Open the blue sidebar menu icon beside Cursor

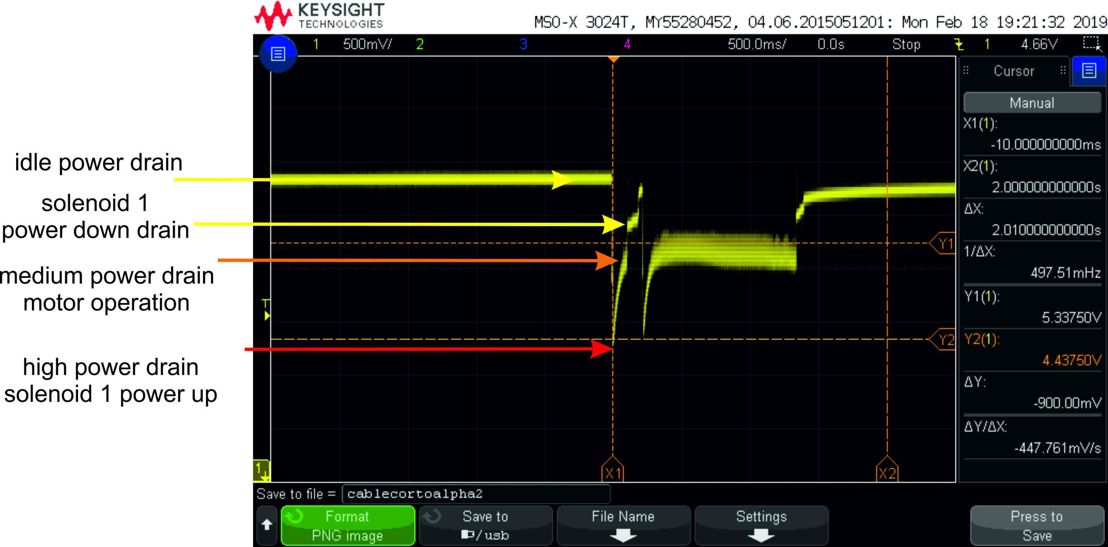pyautogui.click(x=1089, y=71)
